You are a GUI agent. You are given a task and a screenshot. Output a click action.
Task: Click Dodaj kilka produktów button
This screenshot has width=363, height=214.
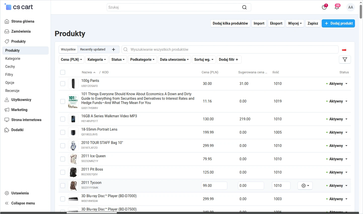(230, 23)
